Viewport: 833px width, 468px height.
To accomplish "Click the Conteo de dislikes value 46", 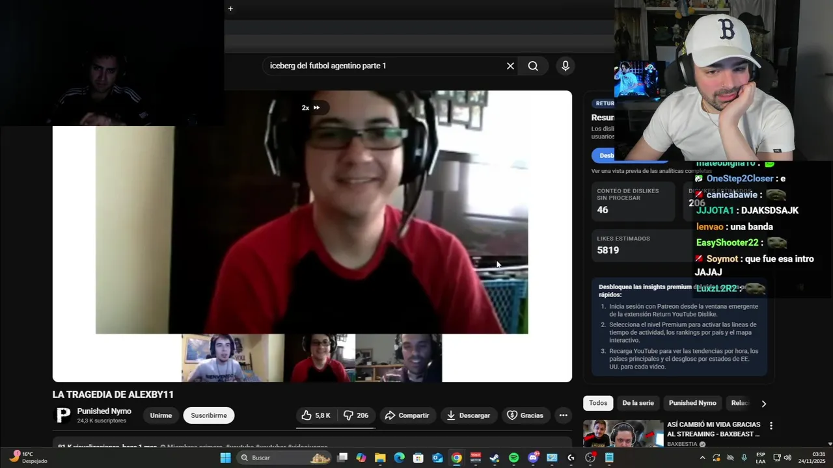I will [603, 210].
